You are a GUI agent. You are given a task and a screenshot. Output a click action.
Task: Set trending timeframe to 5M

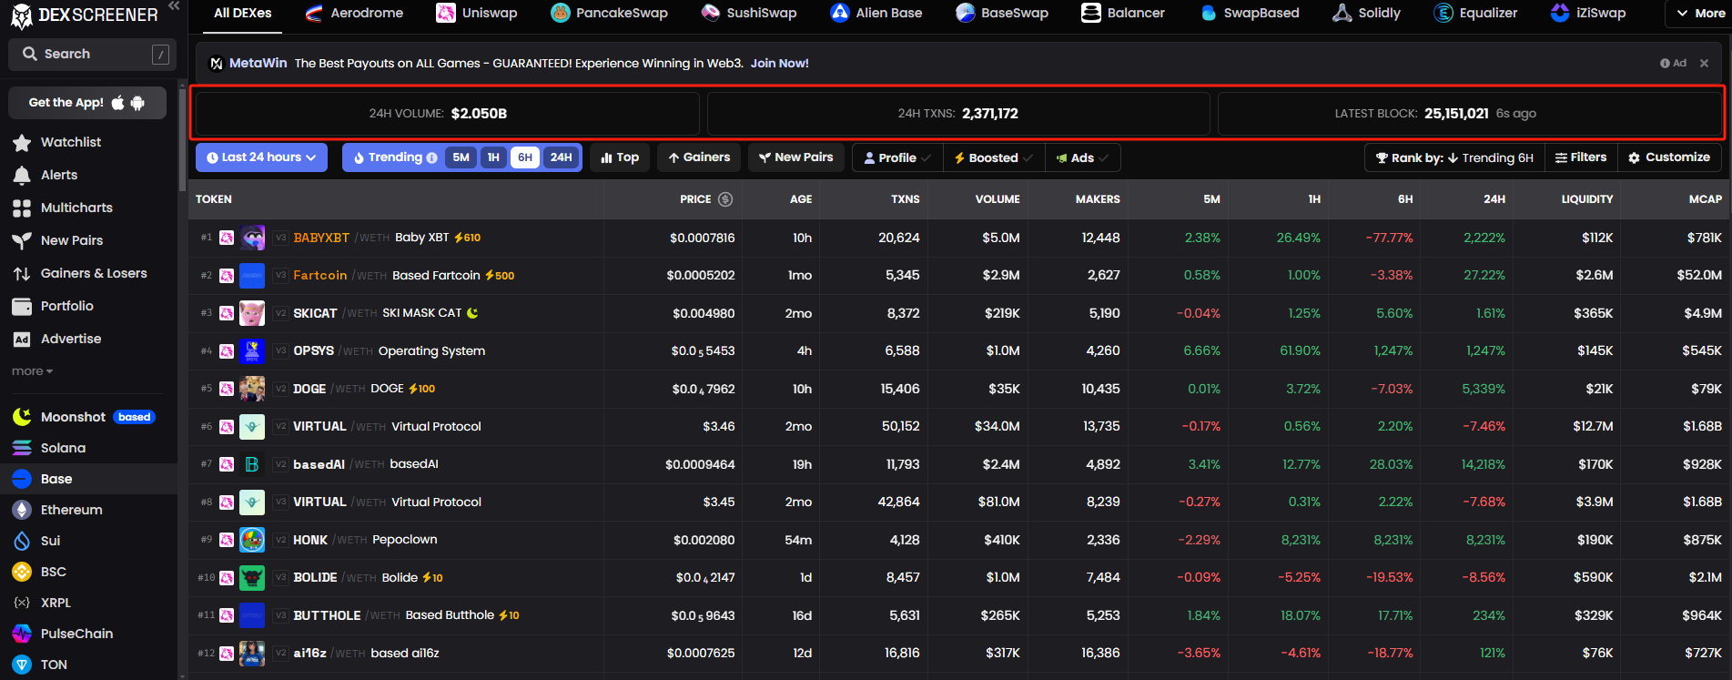point(461,157)
